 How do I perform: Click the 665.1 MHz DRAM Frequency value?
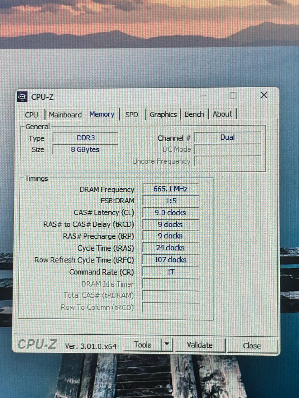point(171,189)
